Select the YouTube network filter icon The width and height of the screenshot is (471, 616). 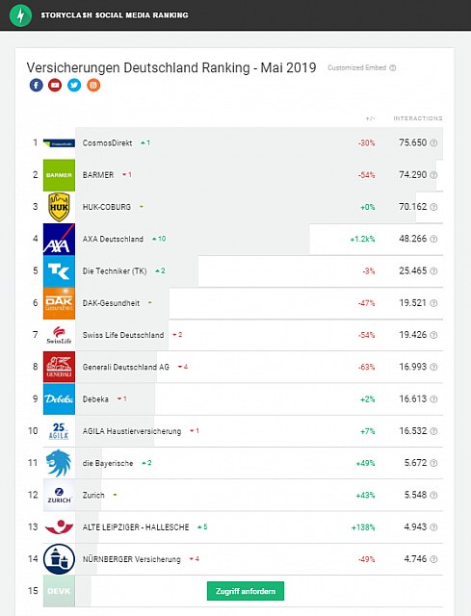click(55, 85)
